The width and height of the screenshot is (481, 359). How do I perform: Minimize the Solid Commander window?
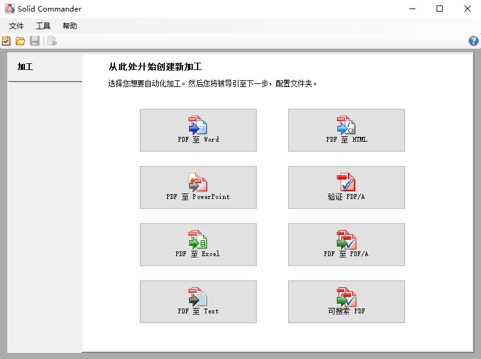(412, 9)
